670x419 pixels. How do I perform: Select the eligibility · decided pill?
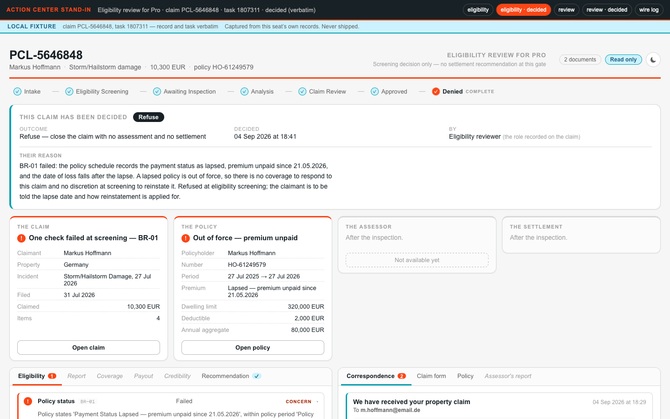(x=523, y=10)
